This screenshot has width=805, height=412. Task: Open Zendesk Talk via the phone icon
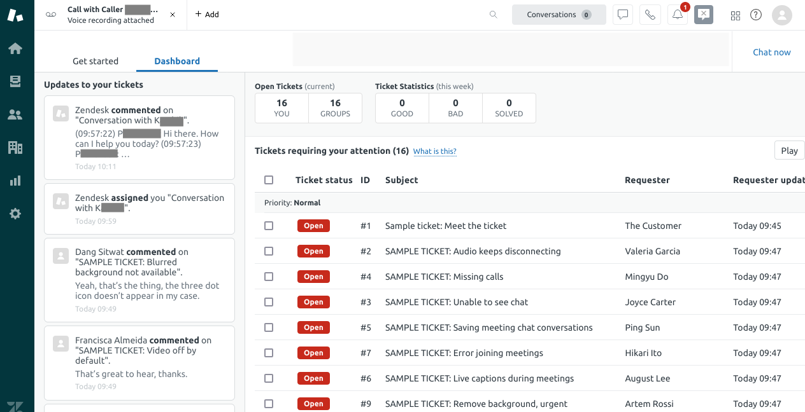pyautogui.click(x=650, y=14)
